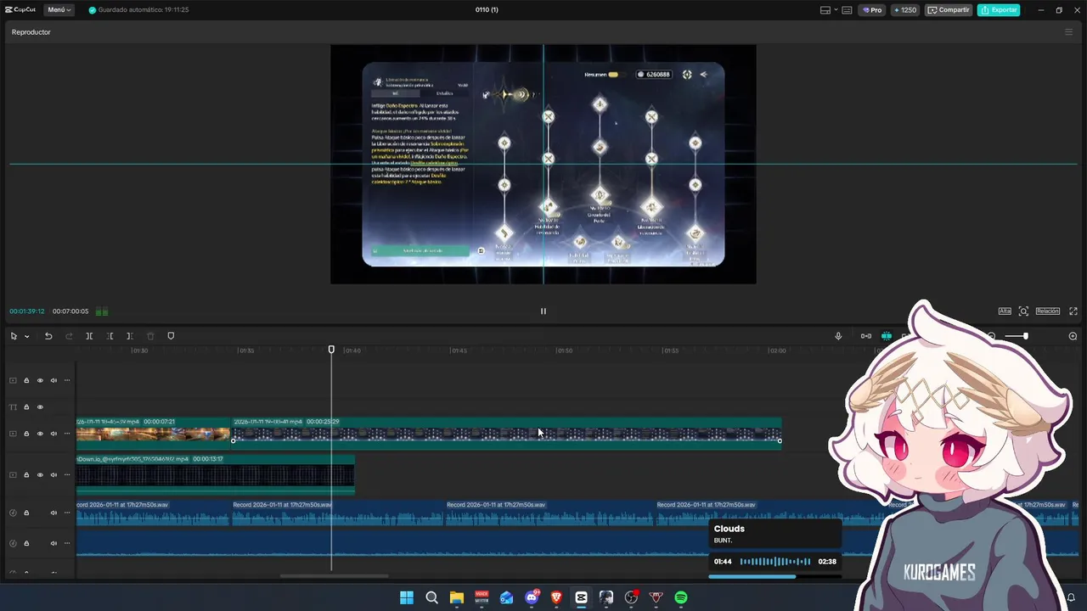The width and height of the screenshot is (1087, 611).
Task: Open more options for the 00:00:13:17 track
Action: (x=67, y=474)
